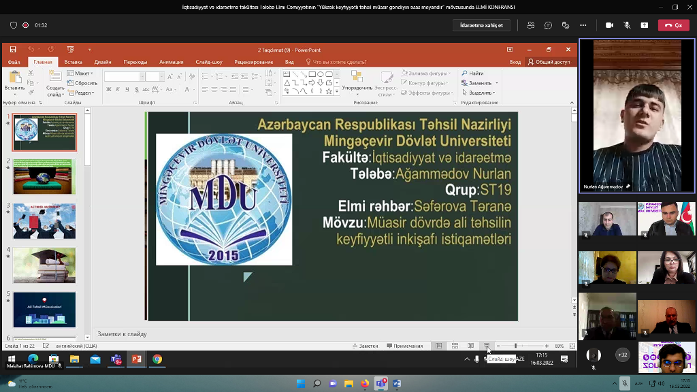Viewport: 697px width, 392px height.
Task: Open Эффекты фигуры shape effects dropdown
Action: 427,93
